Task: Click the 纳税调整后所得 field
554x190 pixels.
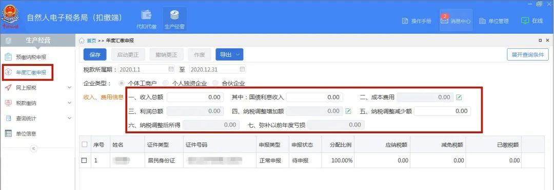Action: [211, 125]
